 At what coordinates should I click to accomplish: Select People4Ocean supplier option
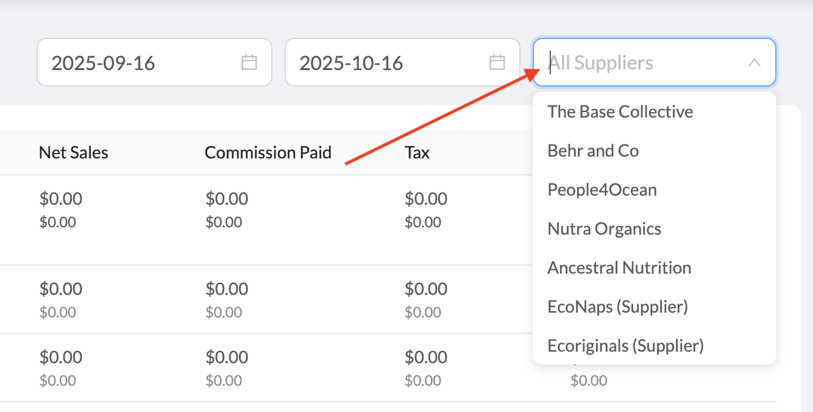click(602, 190)
